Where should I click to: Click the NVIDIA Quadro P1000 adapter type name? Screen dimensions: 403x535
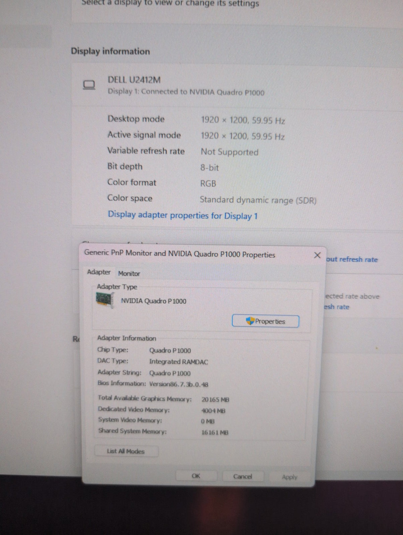153,301
